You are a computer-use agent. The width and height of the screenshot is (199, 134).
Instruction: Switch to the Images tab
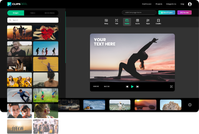[16, 13]
